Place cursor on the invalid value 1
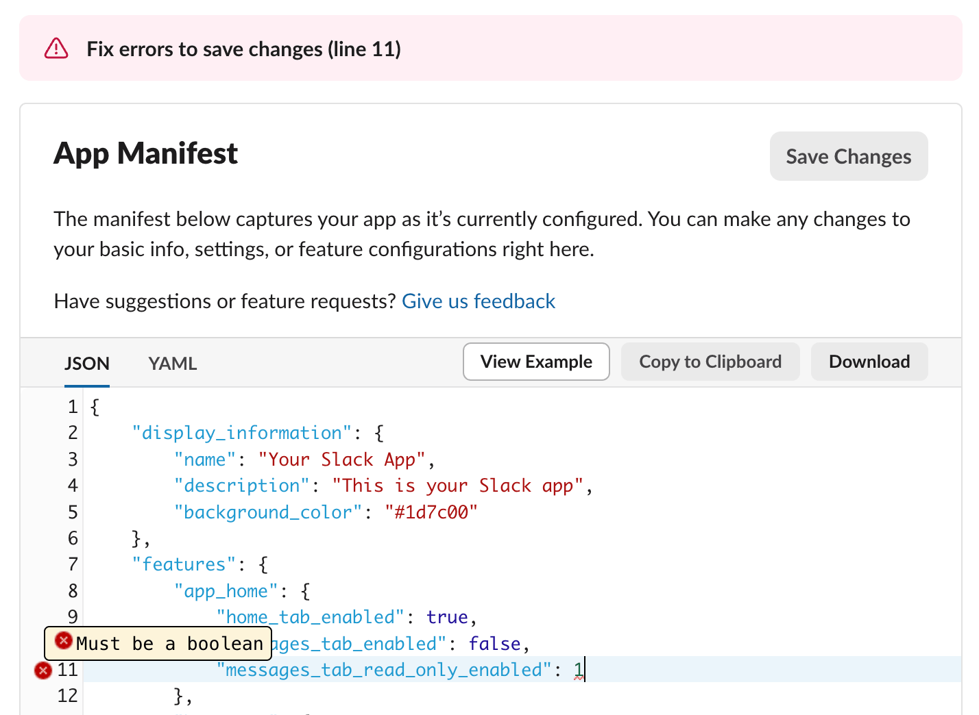 click(579, 670)
